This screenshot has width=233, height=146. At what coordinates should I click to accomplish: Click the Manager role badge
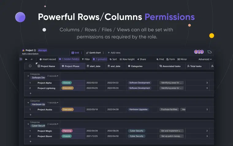(x=43, y=50)
